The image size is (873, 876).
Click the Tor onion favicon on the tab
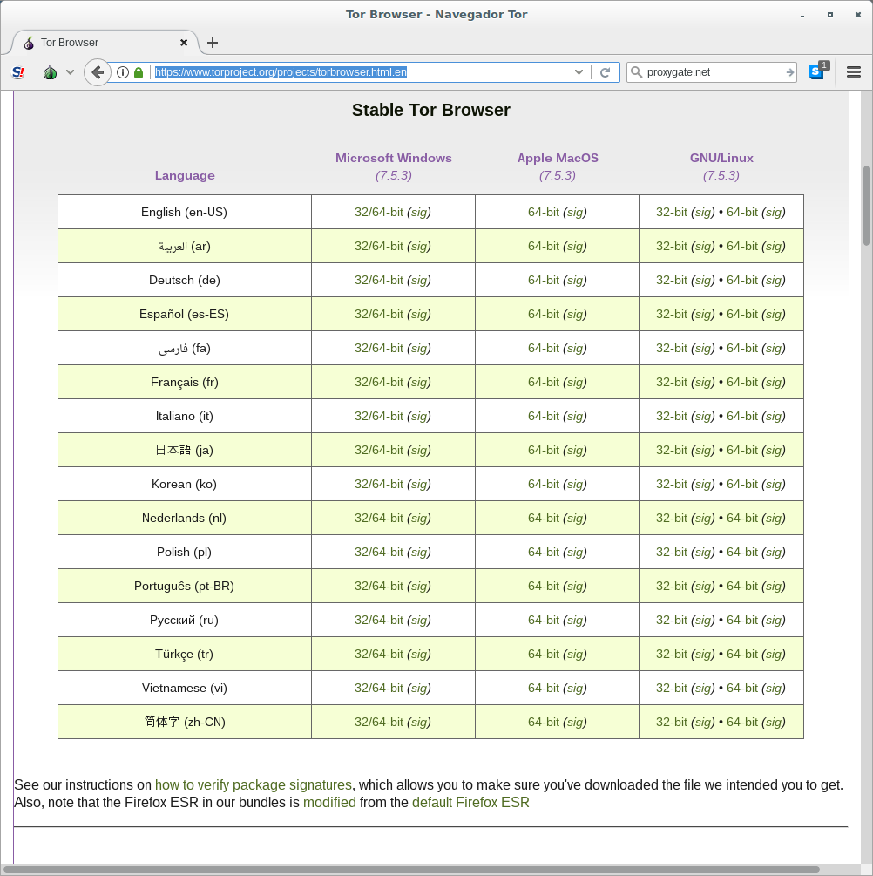(29, 43)
